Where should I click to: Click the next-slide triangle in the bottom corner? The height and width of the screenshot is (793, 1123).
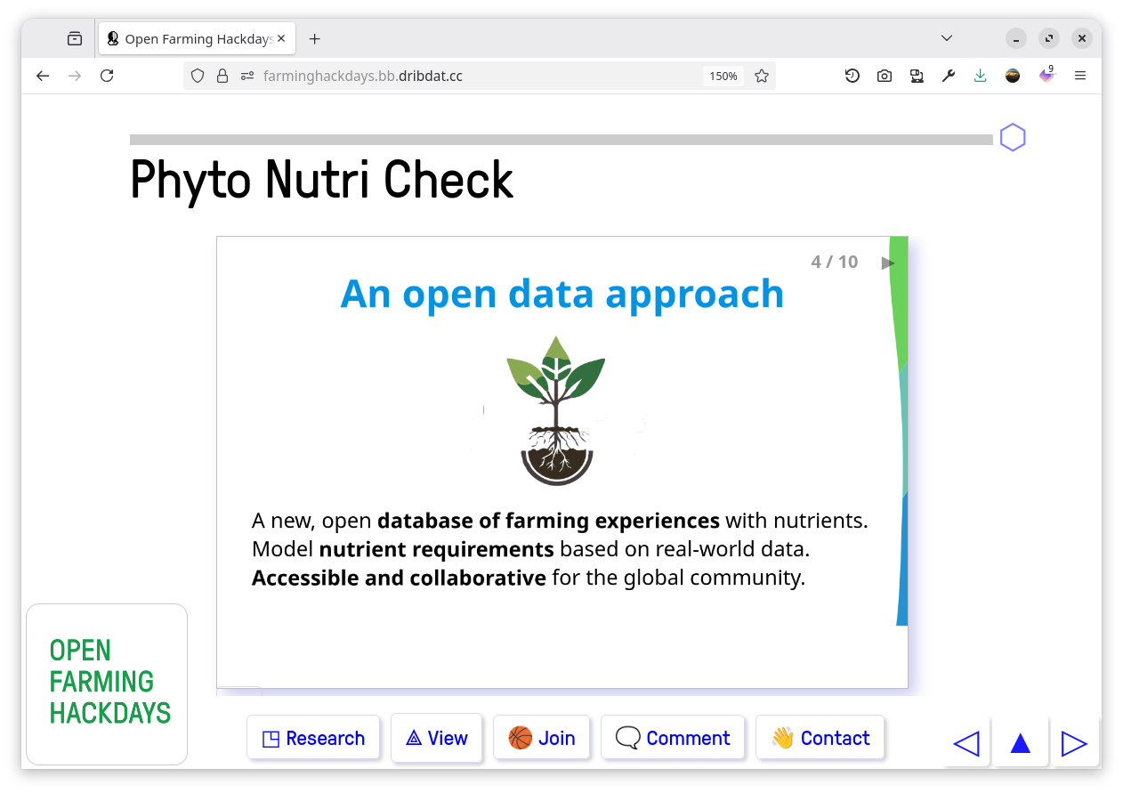[1074, 742]
